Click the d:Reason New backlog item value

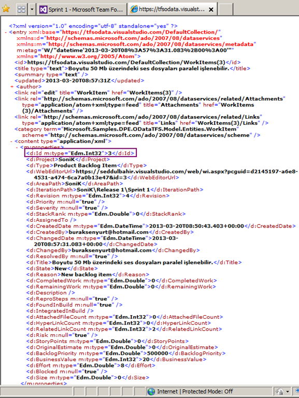87,275
